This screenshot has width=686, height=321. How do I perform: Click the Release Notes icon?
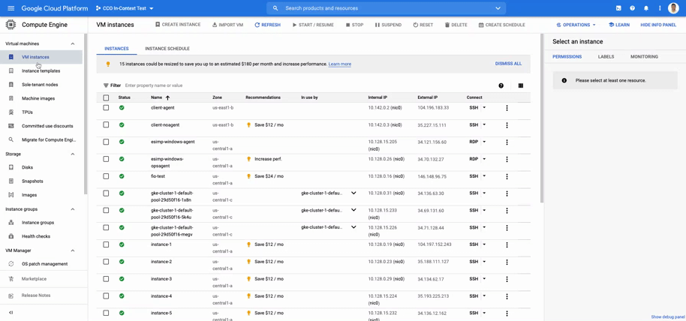(x=11, y=295)
